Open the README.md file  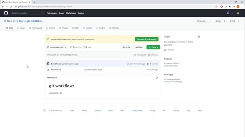[56, 70]
